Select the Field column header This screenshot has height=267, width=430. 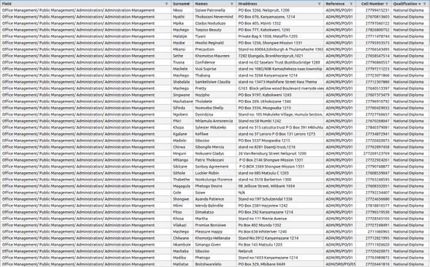point(86,4)
